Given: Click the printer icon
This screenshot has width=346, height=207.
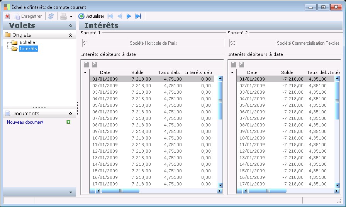Looking at the screenshot, I should (x=63, y=16).
